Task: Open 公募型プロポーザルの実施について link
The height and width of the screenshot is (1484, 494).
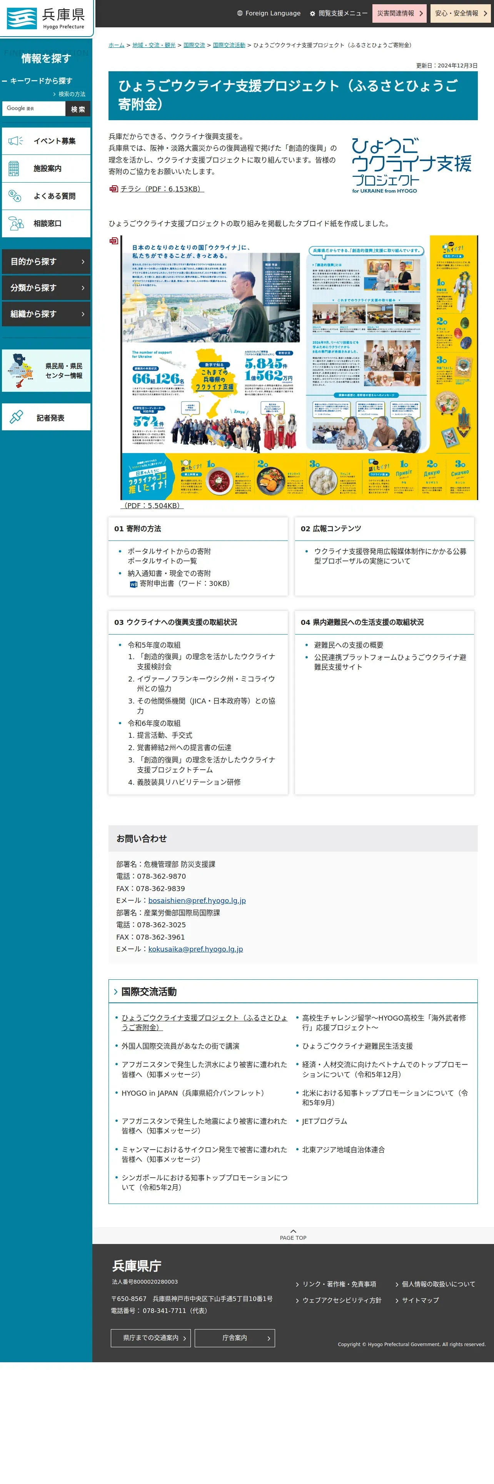Action: pos(390,556)
